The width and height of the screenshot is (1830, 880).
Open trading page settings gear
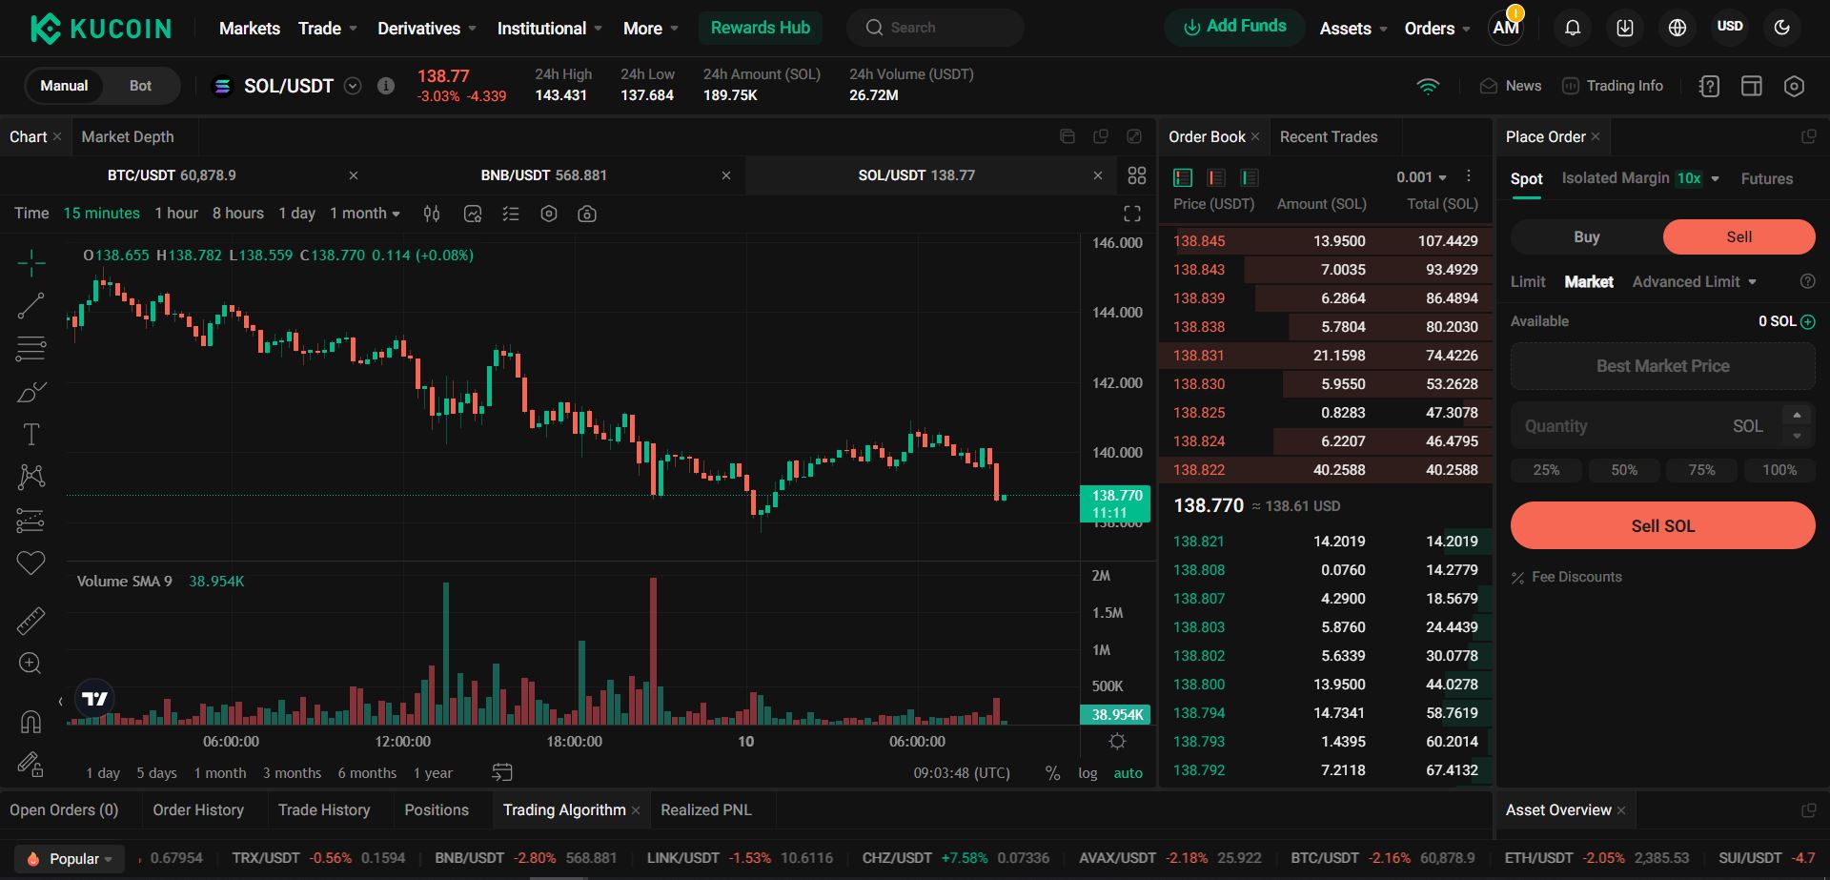point(1794,86)
